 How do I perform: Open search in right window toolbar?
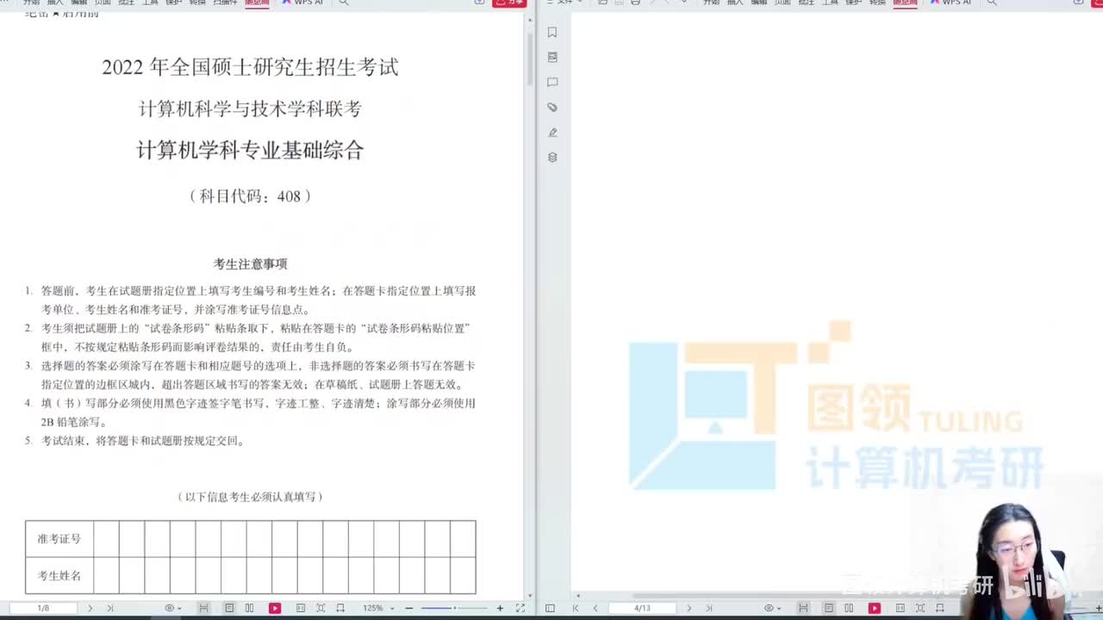click(992, 3)
